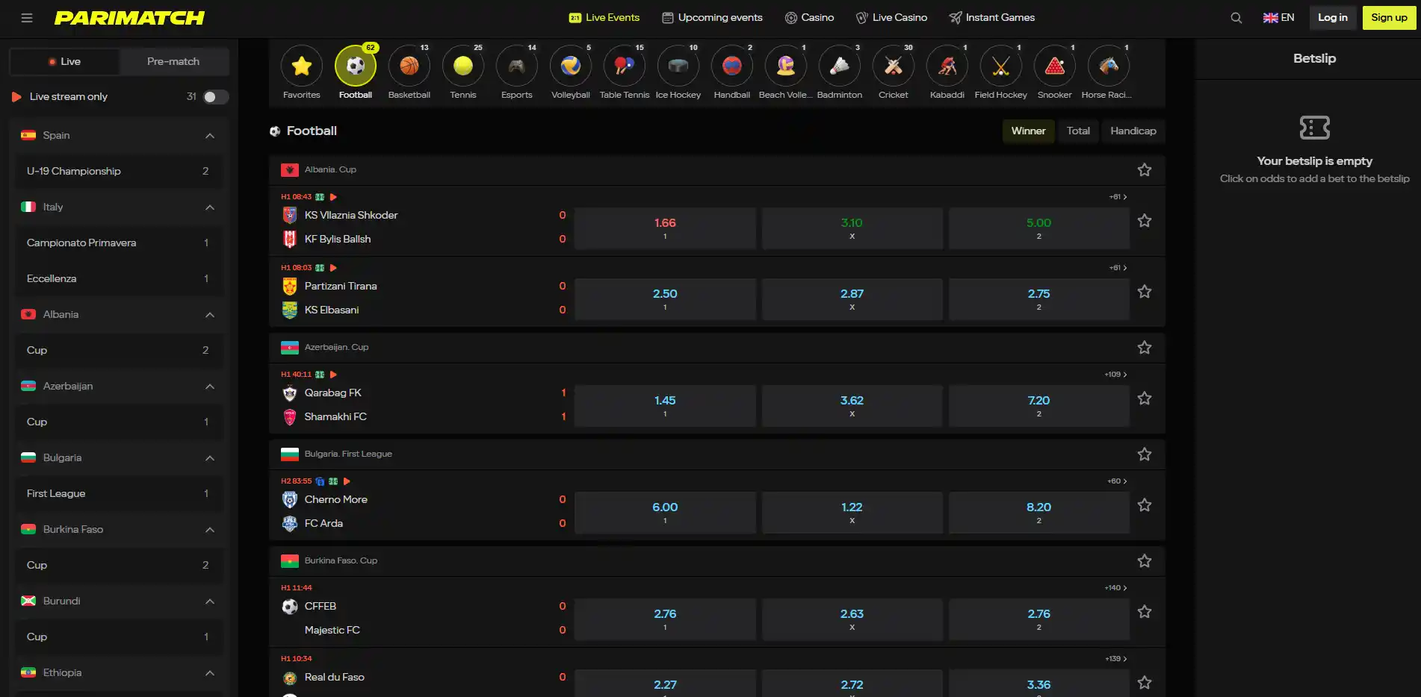This screenshot has width=1421, height=697.
Task: Favorite the Burkina Faso Cup league star
Action: pyautogui.click(x=1144, y=561)
